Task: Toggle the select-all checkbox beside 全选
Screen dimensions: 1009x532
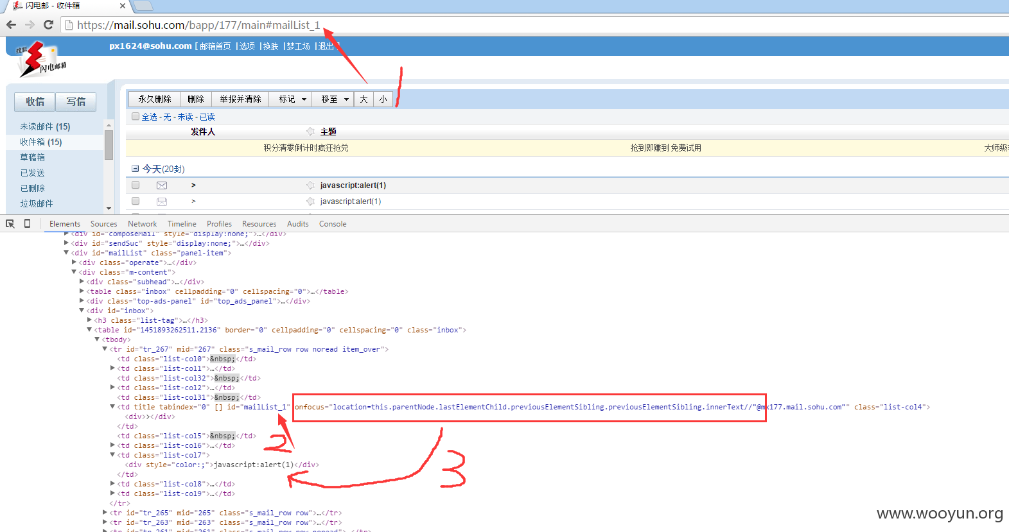Action: click(136, 116)
